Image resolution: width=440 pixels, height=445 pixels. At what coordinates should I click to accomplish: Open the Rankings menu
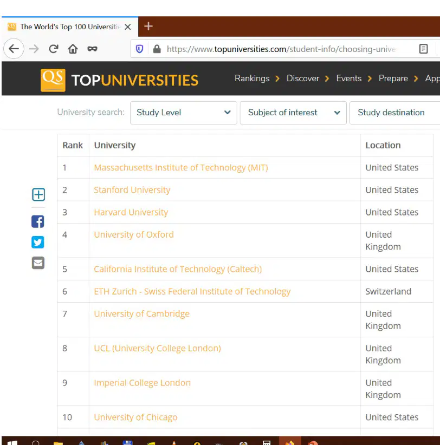coord(252,78)
